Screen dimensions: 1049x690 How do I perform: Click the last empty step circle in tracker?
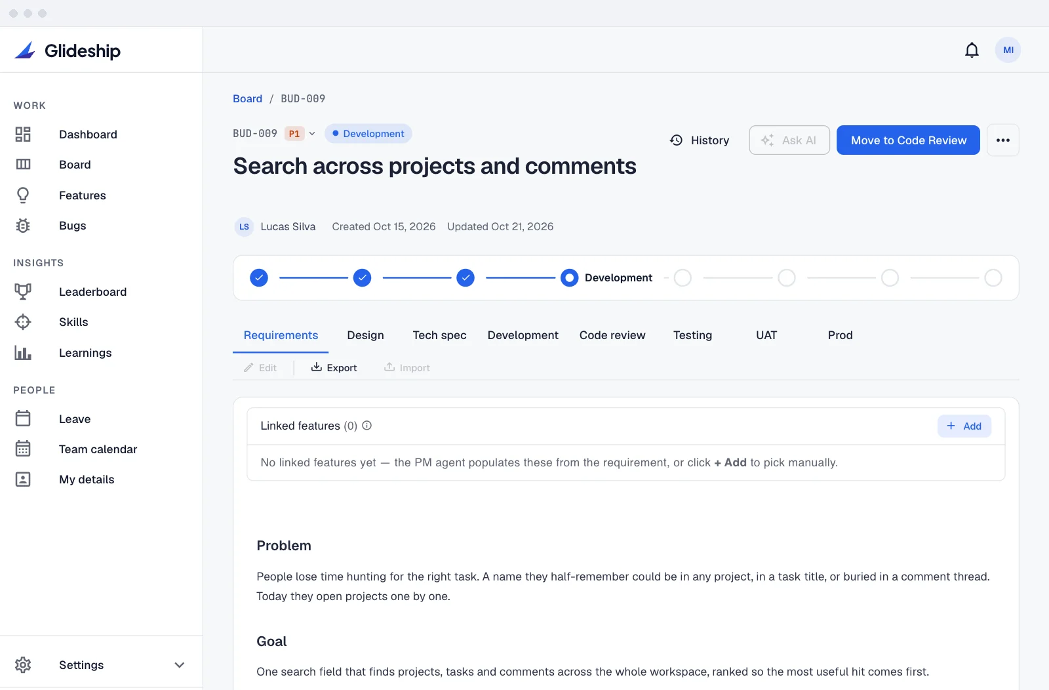click(x=993, y=278)
